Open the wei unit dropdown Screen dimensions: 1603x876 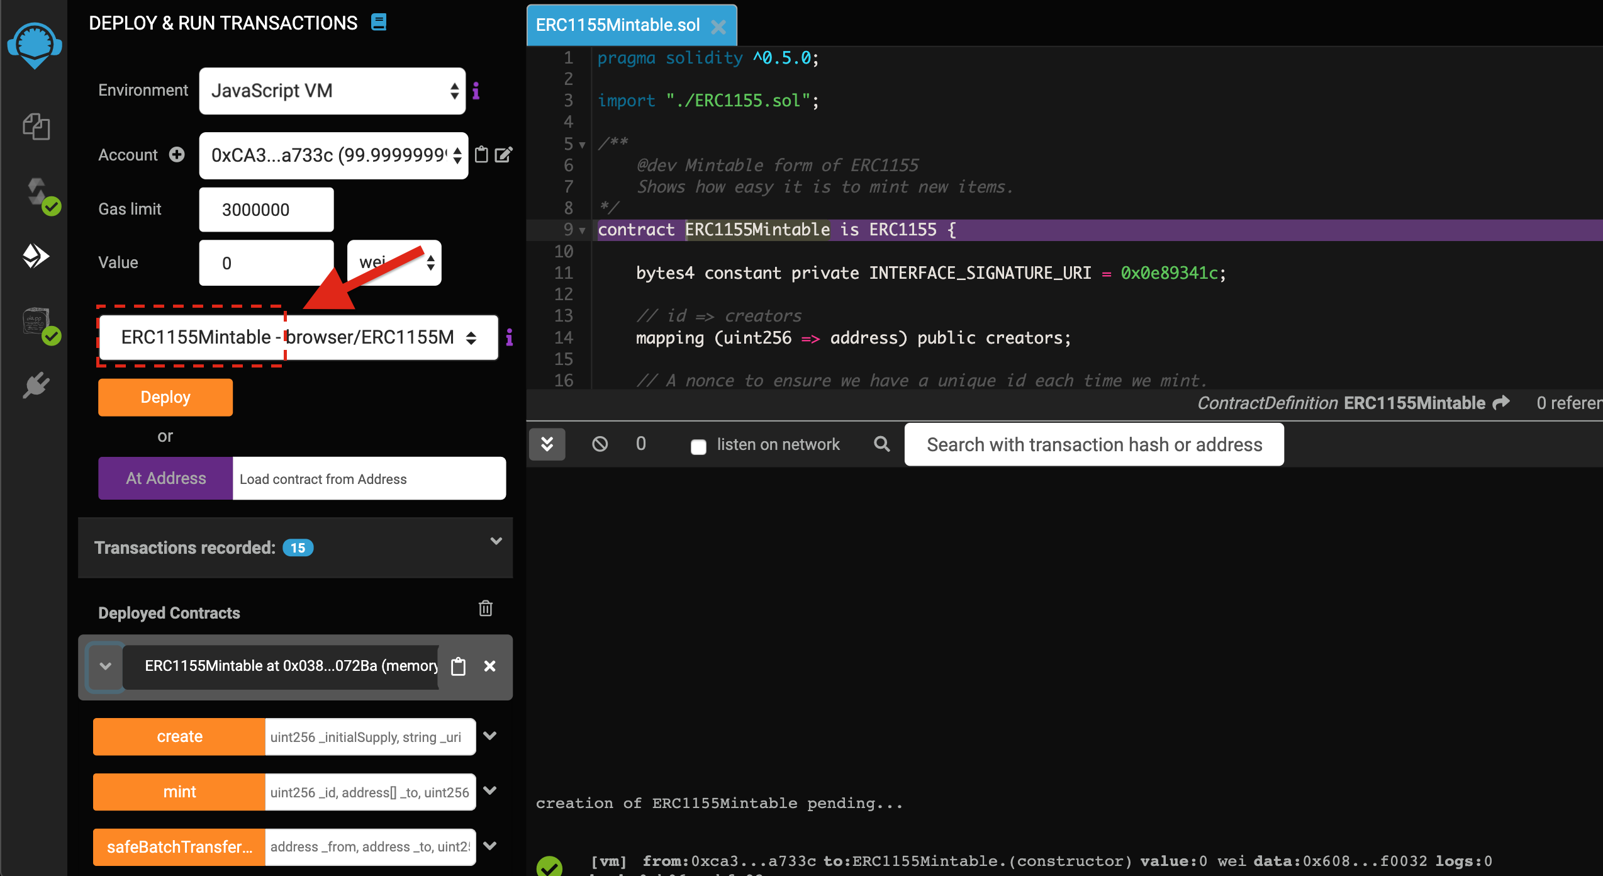coord(394,262)
